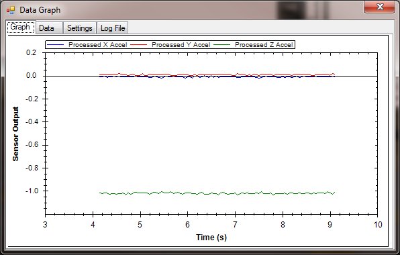Image resolution: width=400 pixels, height=255 pixels.
Task: Click the -1.0 y-axis label
Action: click(x=32, y=191)
